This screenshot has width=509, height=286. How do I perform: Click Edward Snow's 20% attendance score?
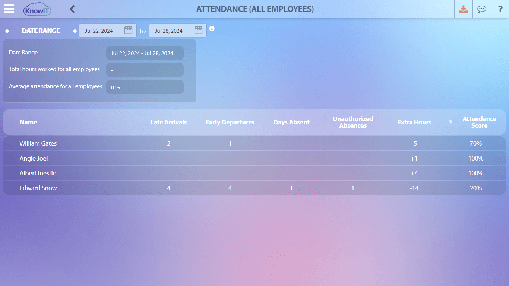(476, 188)
